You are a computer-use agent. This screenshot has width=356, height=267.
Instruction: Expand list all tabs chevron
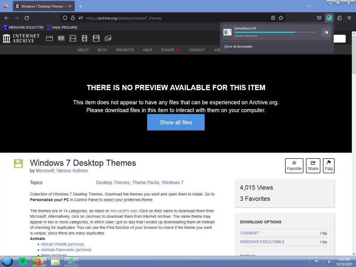point(309,6)
